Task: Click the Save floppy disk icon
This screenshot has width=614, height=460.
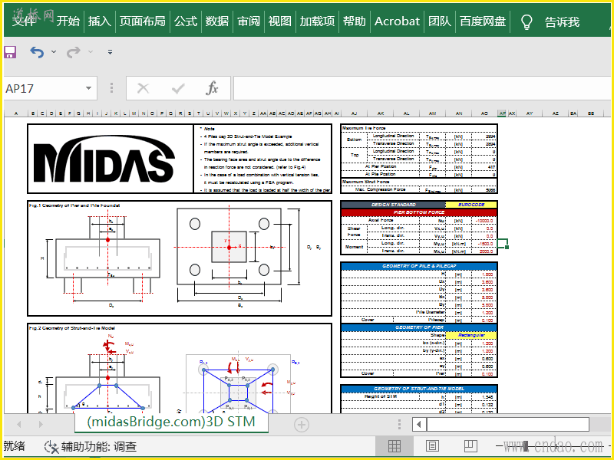Action: [10, 51]
